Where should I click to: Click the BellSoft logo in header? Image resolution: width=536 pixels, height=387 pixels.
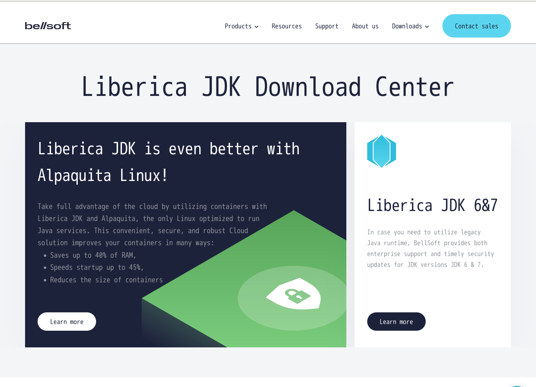point(48,26)
